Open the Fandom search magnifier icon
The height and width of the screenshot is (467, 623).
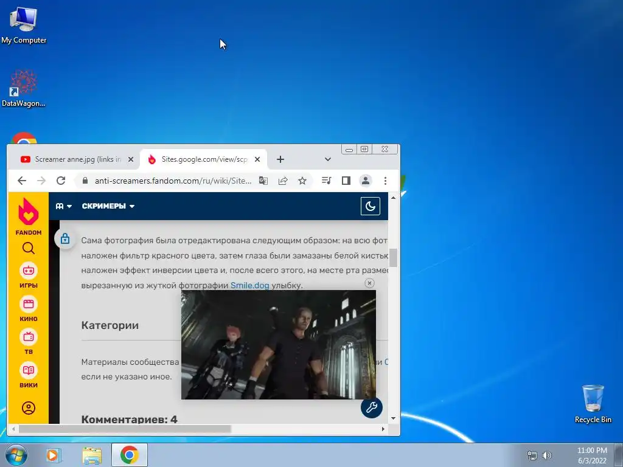[28, 248]
